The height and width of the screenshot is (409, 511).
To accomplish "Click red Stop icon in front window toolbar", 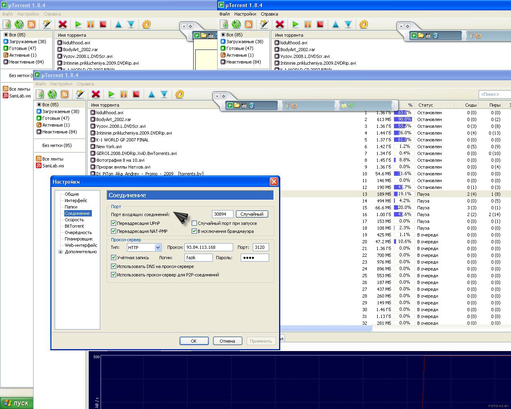I will click(136, 94).
